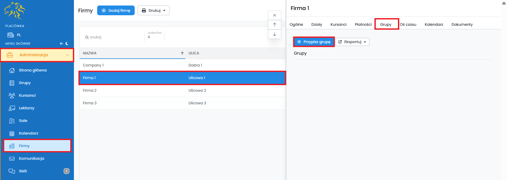This screenshot has width=507, height=180.
Task: Open SMS section with badge
Action: tap(23, 171)
